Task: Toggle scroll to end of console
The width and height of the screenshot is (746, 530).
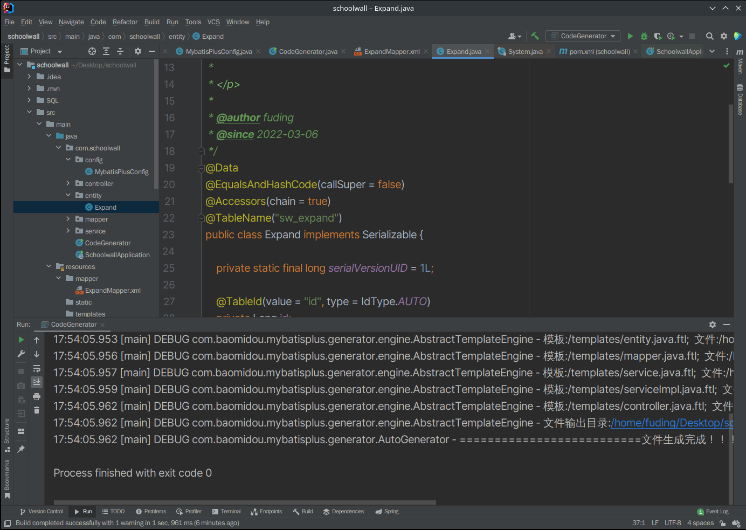Action: click(37, 382)
